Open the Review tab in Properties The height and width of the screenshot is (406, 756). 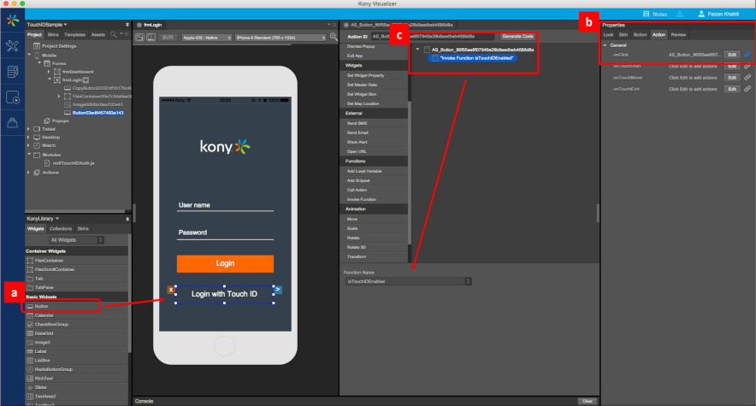coord(678,35)
